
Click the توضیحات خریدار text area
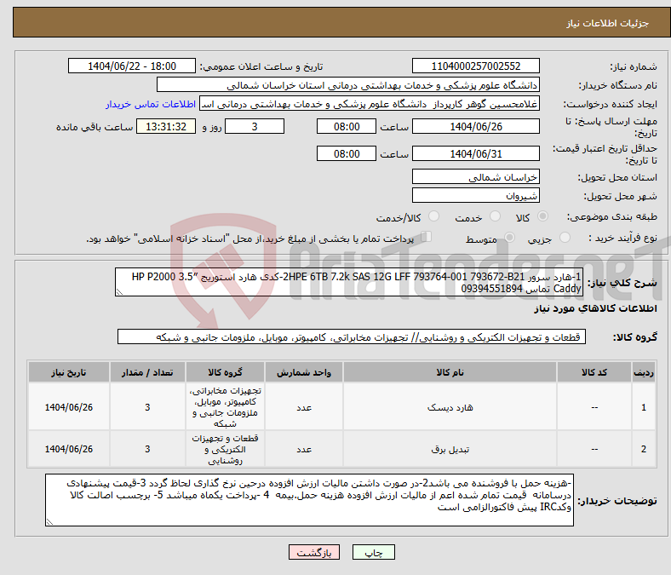coord(309,500)
